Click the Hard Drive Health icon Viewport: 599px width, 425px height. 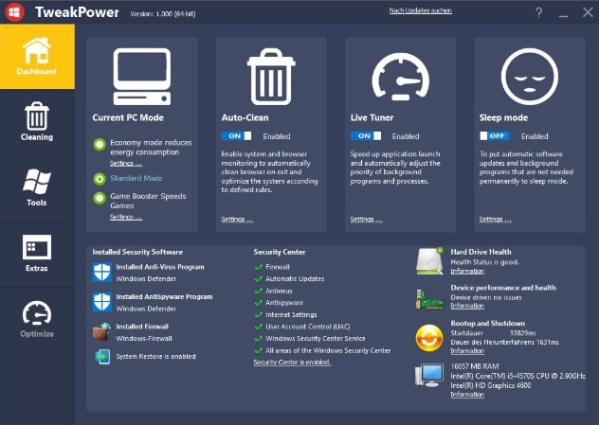point(429,259)
